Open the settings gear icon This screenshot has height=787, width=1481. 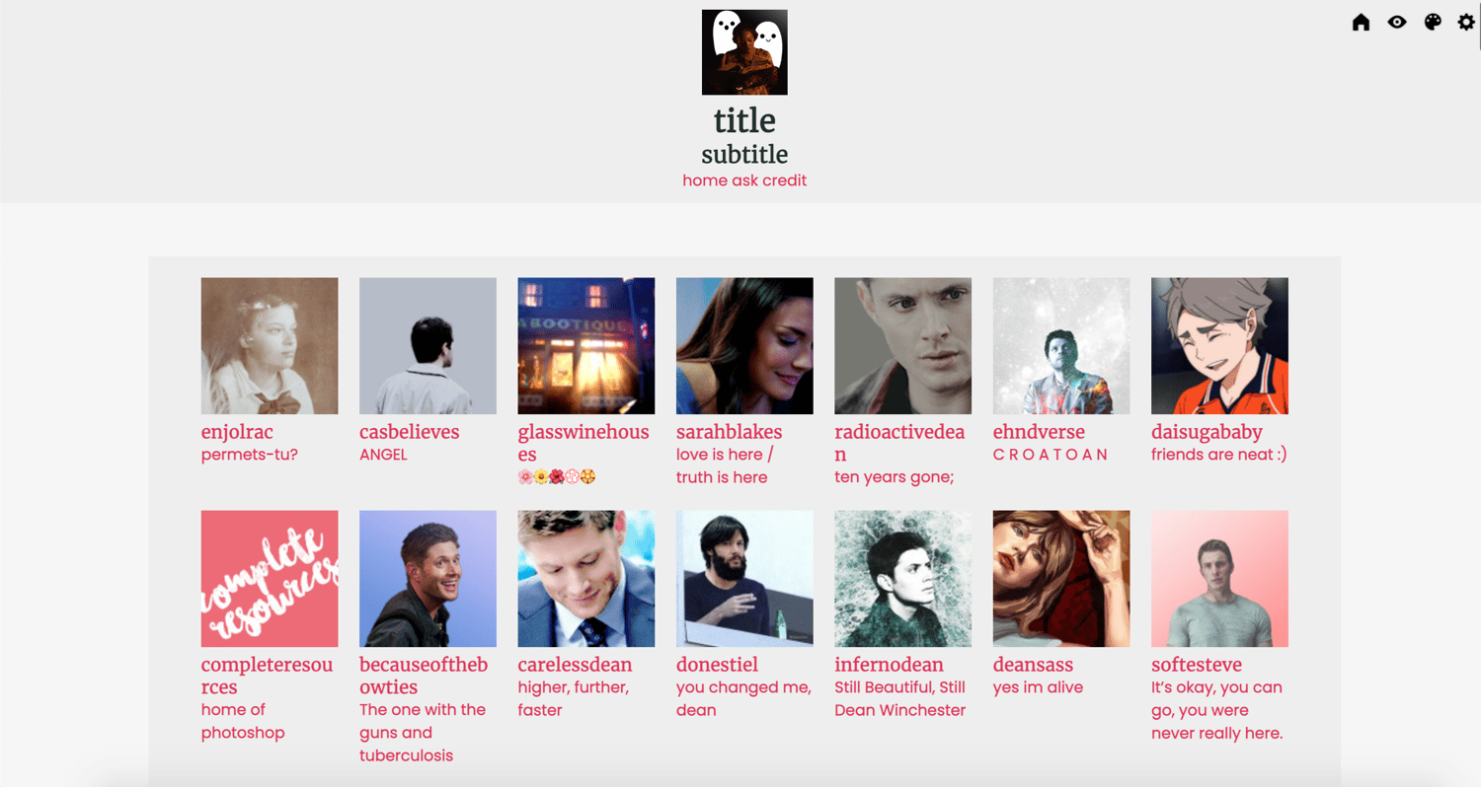tap(1466, 22)
